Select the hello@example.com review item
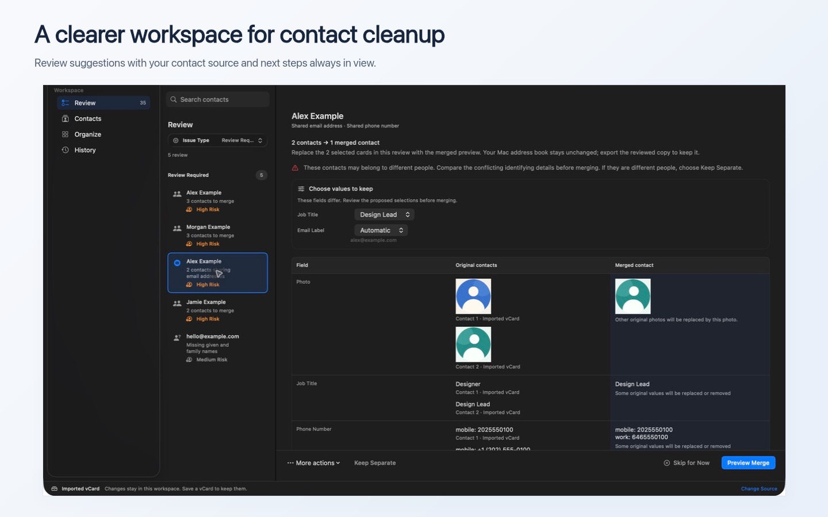 (x=217, y=348)
